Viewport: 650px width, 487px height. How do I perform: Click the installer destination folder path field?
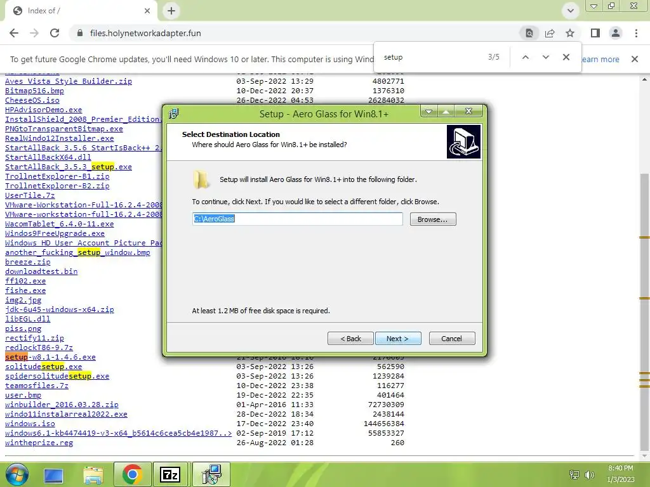pyautogui.click(x=298, y=219)
